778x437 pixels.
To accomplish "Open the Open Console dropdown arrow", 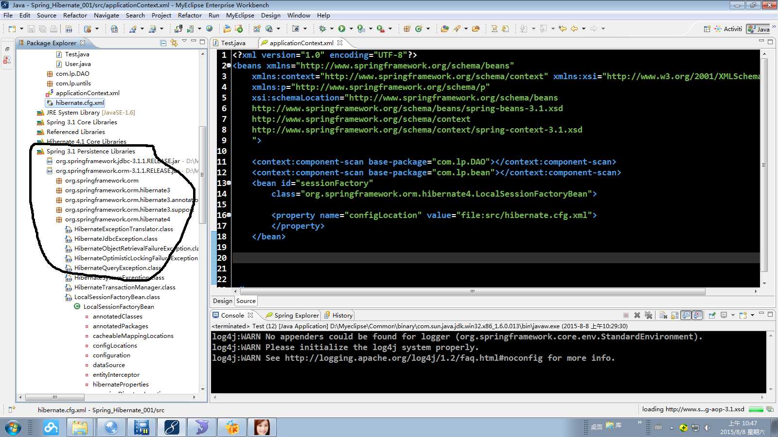I will click(752, 315).
